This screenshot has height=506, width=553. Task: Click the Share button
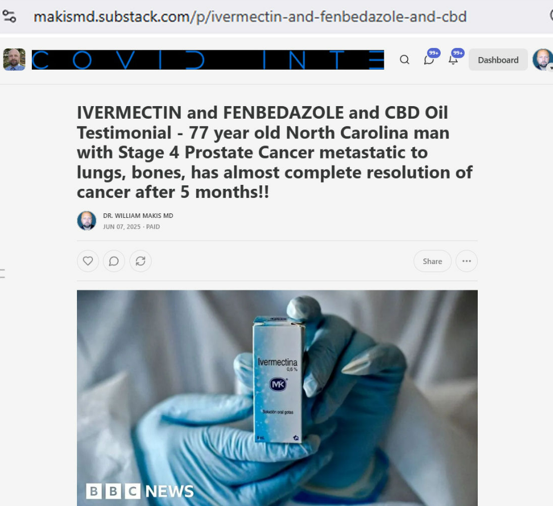(x=432, y=261)
